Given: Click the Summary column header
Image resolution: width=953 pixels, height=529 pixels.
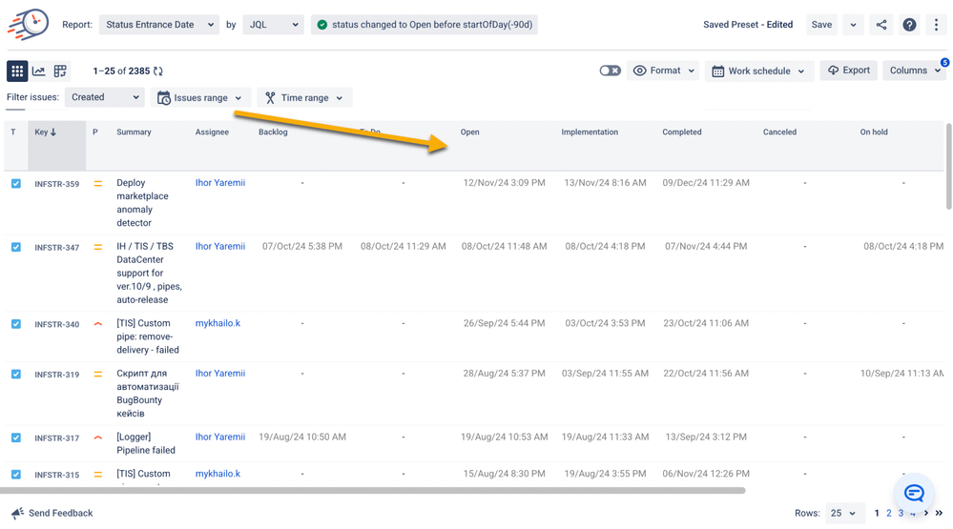Looking at the screenshot, I should 134,132.
